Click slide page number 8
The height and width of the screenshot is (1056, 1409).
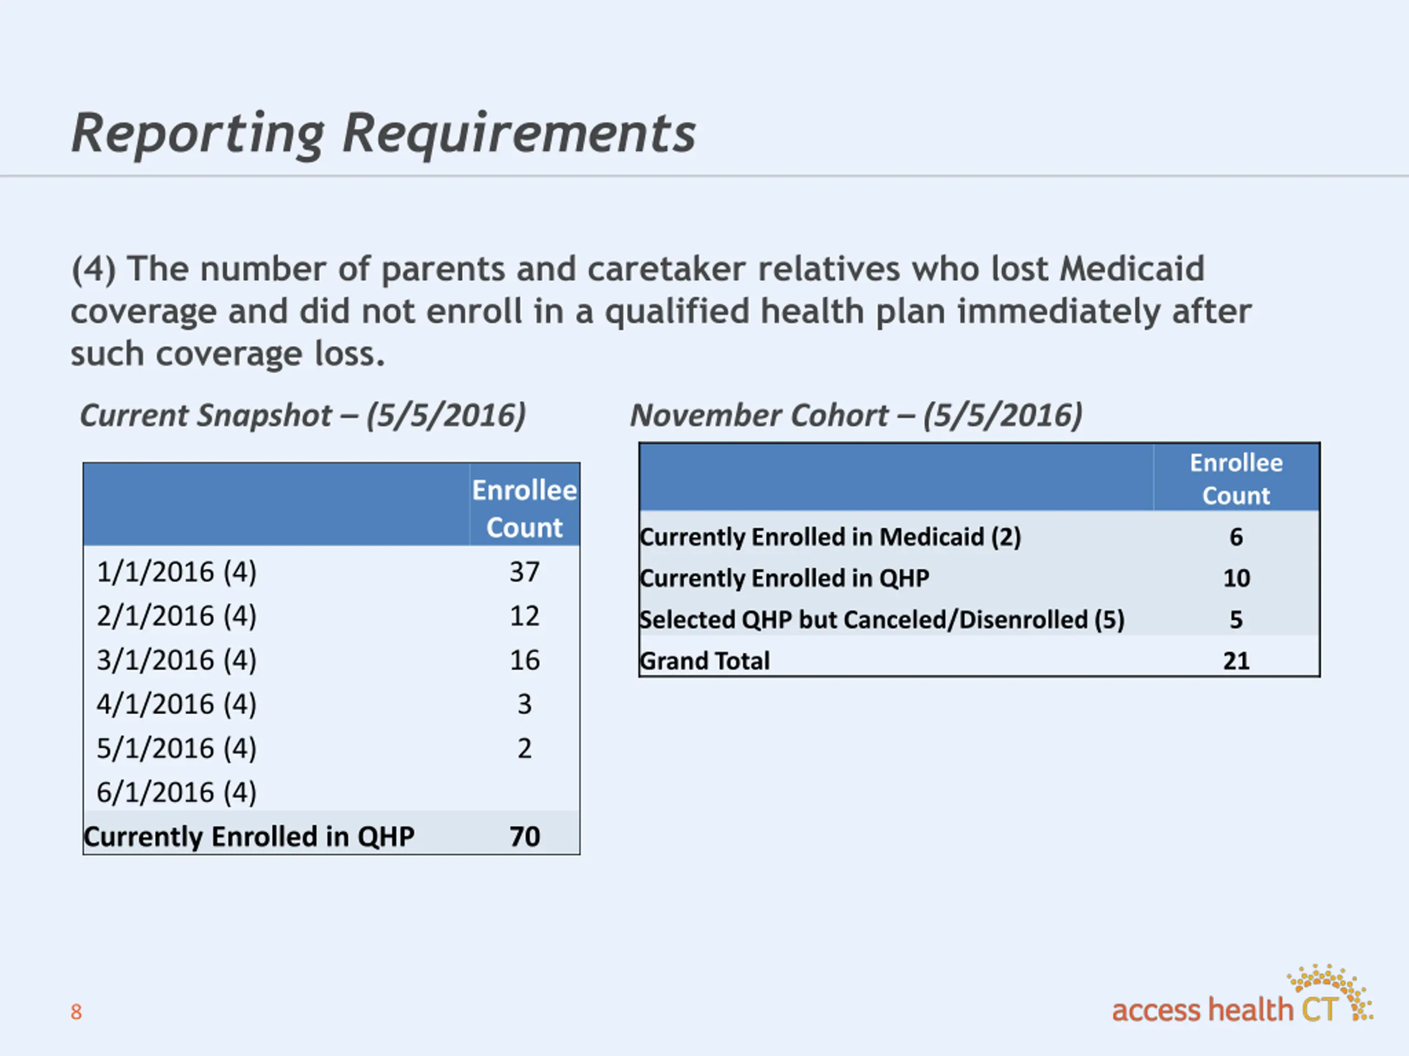(77, 1011)
